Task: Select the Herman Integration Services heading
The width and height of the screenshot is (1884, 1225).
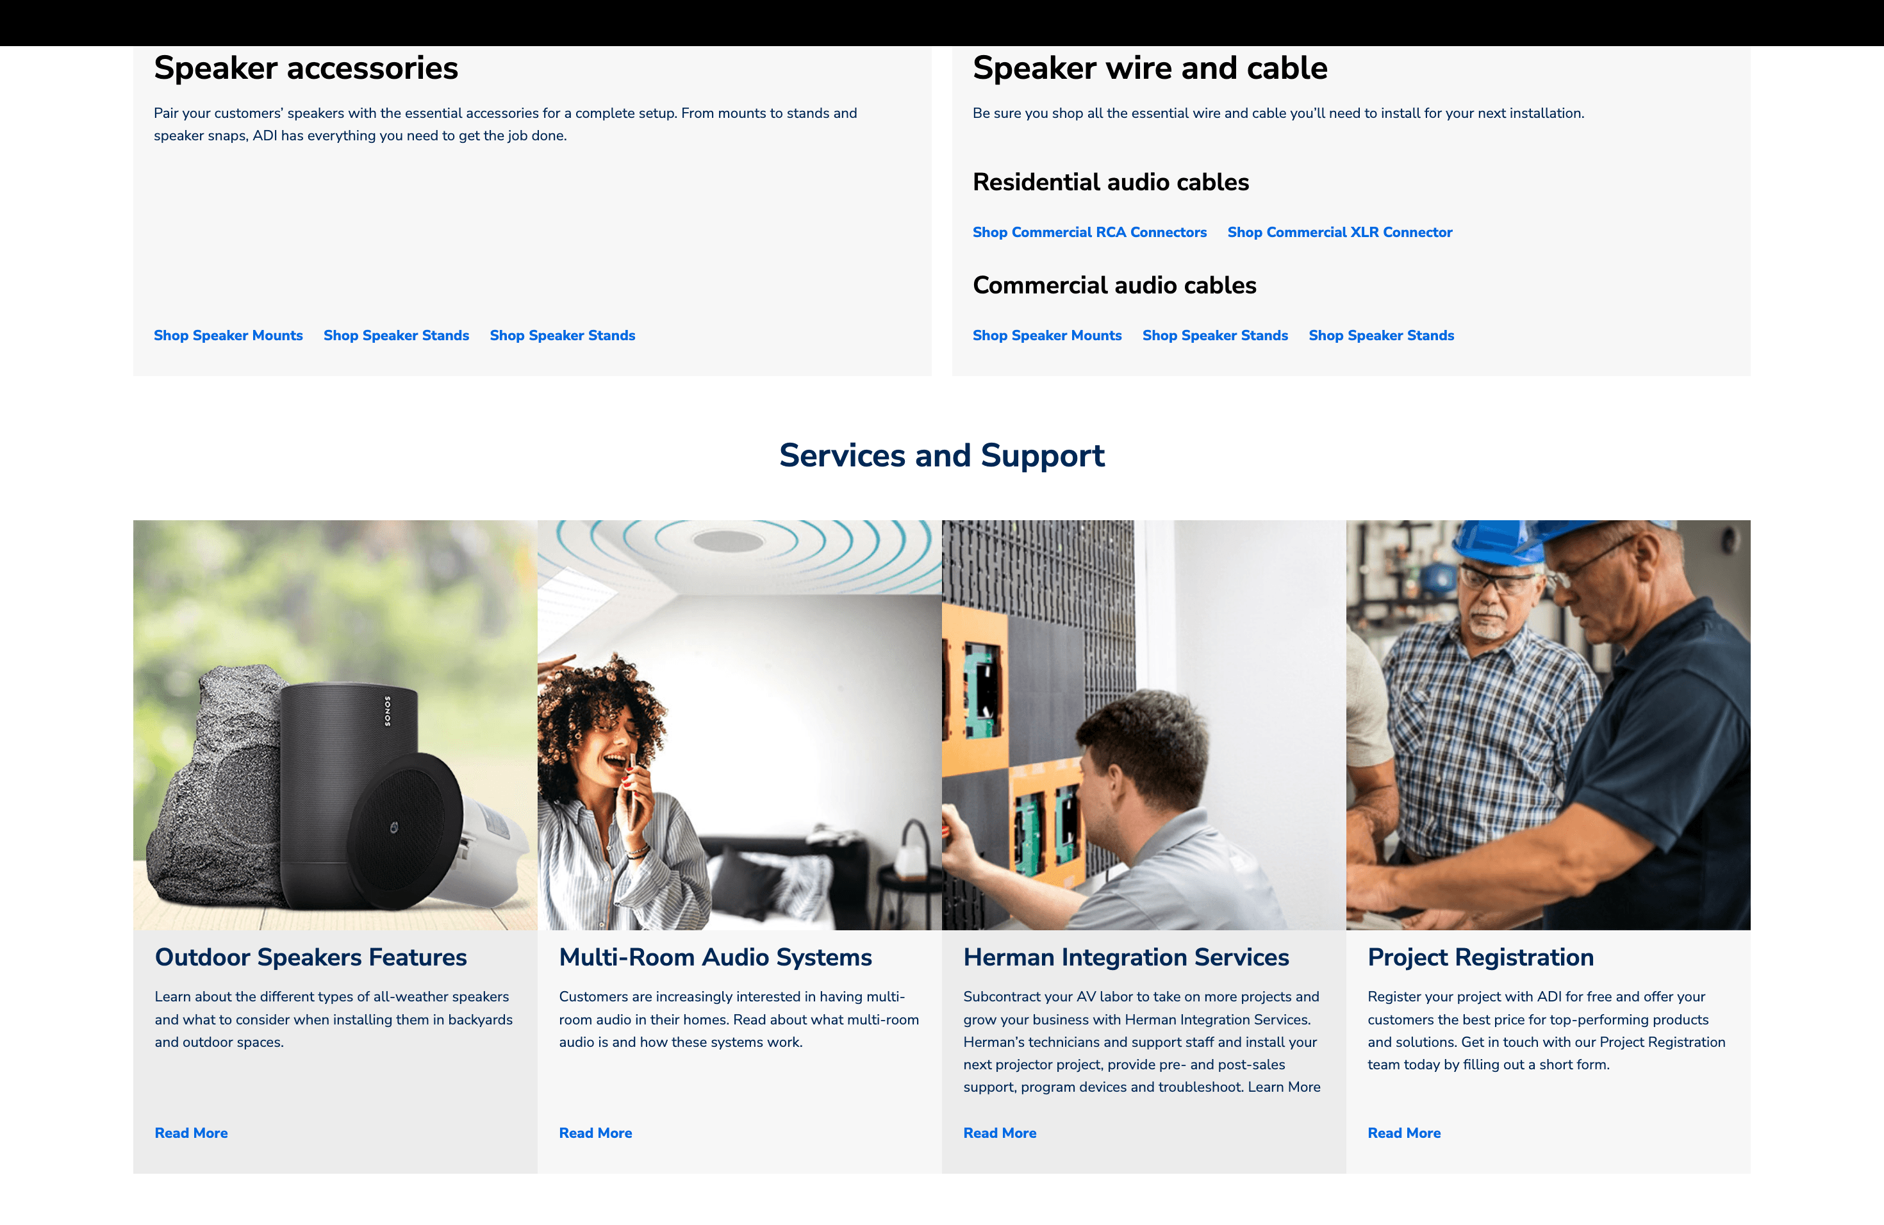Action: (x=1126, y=958)
